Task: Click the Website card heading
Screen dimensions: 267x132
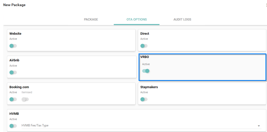Action: click(x=15, y=34)
